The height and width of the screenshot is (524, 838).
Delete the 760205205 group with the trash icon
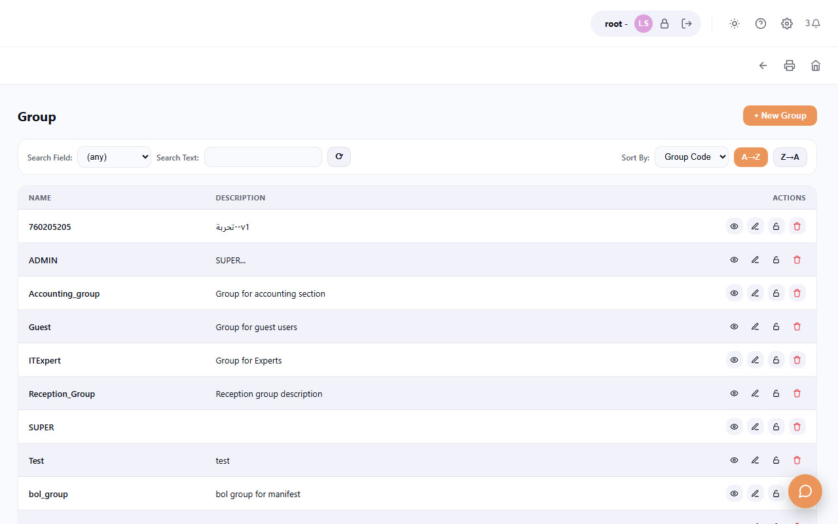(797, 227)
